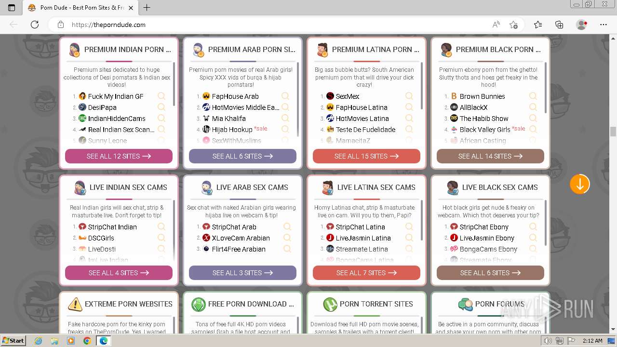Open the browser profile avatar

[581, 25]
